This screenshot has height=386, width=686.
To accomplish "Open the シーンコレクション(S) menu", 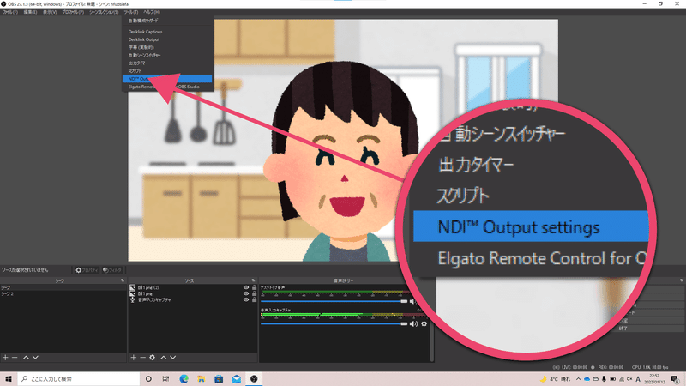I will click(x=104, y=12).
